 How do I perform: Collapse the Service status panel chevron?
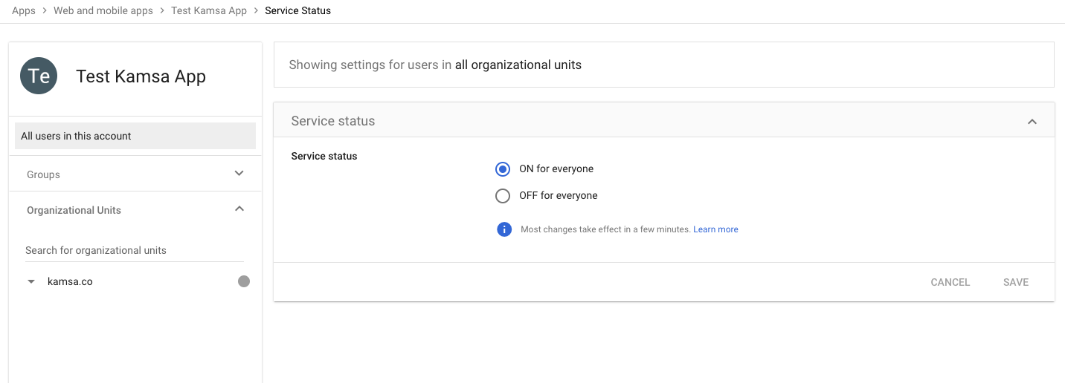[1032, 121]
